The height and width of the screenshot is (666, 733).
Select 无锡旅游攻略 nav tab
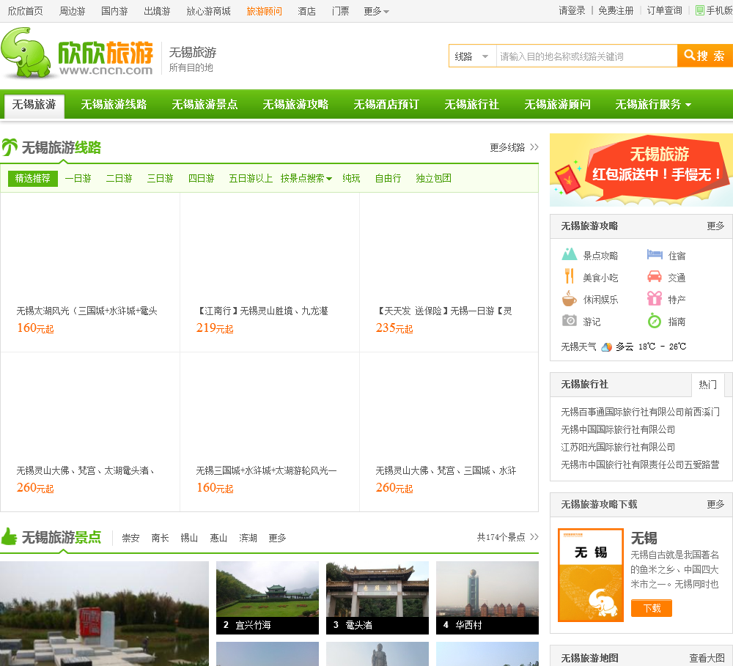coord(295,104)
